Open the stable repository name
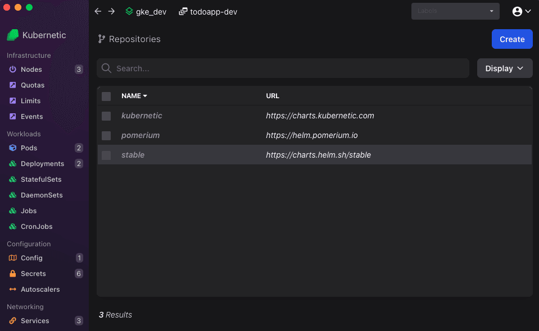The height and width of the screenshot is (331, 539). coord(133,155)
